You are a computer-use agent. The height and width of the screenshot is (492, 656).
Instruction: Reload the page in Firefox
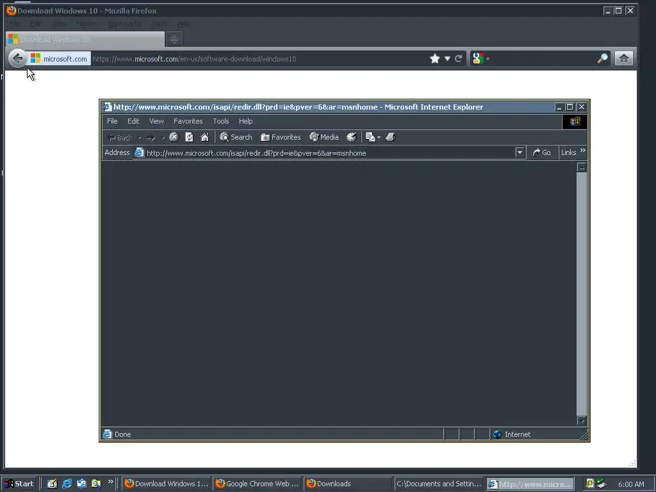tap(459, 58)
